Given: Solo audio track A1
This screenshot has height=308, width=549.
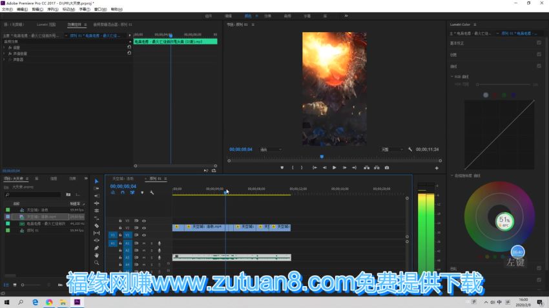Looking at the screenshot, I should (x=152, y=243).
